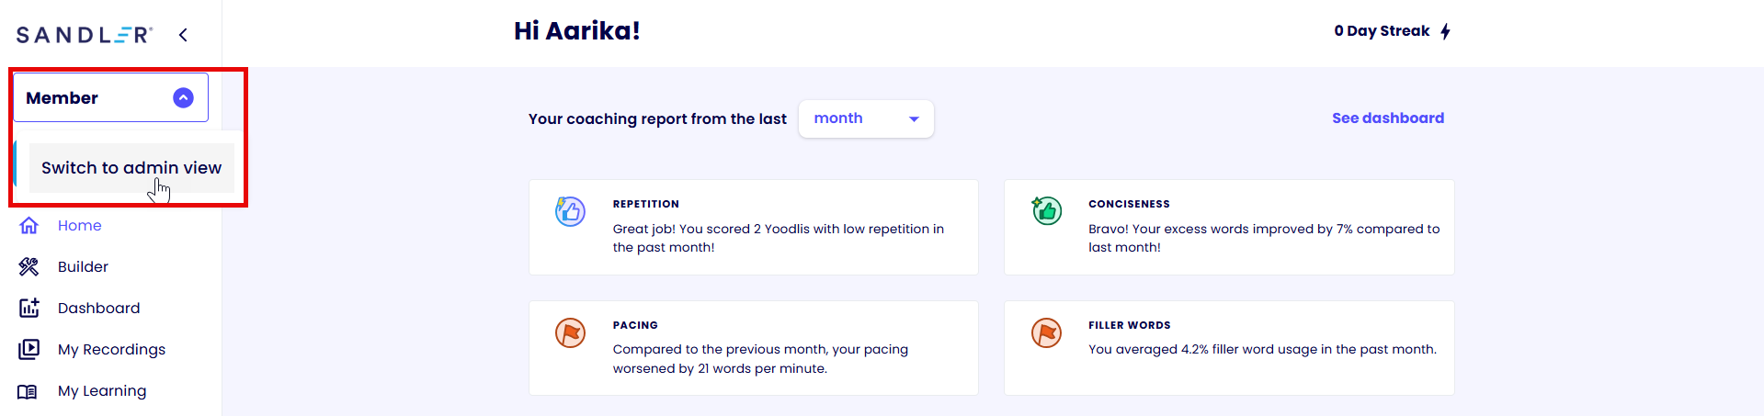Open the Repetition coaching card
1764x416 pixels.
point(753,227)
